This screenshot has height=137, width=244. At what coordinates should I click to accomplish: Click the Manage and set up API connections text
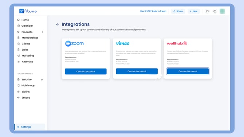click(104, 30)
